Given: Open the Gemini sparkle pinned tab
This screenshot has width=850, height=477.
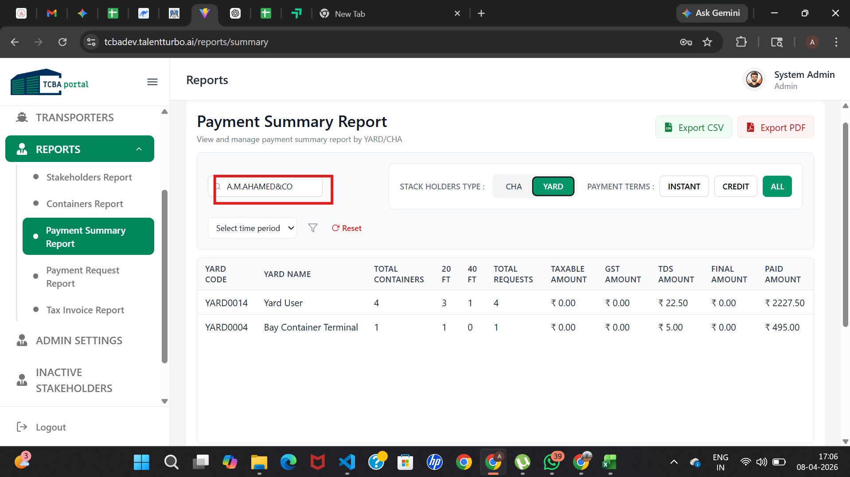Looking at the screenshot, I should pyautogui.click(x=82, y=13).
